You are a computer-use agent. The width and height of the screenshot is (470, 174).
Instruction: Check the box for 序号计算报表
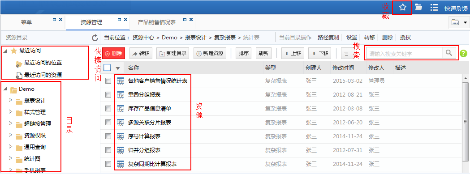point(108,136)
